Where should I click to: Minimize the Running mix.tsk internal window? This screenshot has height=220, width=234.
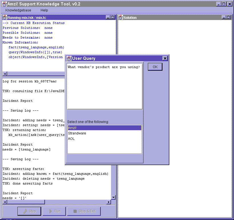coord(108,17)
